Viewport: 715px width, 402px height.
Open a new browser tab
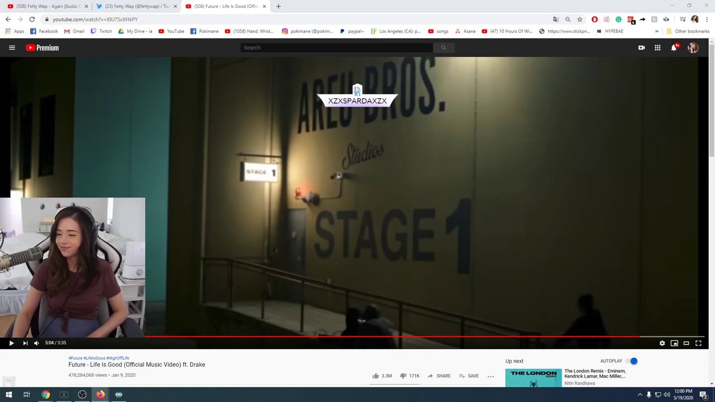(278, 6)
